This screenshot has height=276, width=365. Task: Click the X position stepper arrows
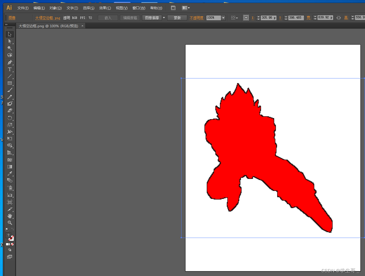[259, 18]
